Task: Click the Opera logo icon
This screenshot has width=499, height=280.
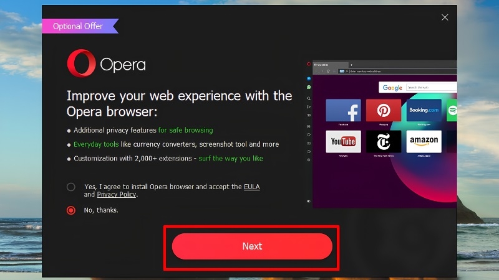Action: click(x=82, y=63)
